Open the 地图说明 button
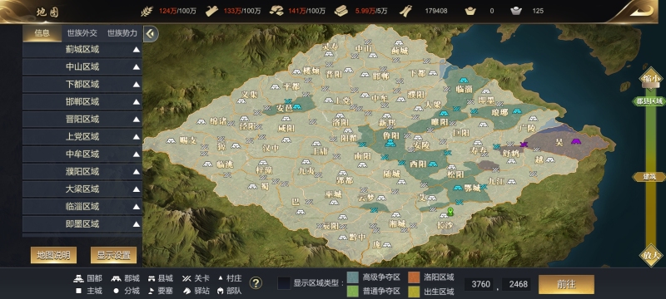Viewport: 666px width, 299px height. 53,255
